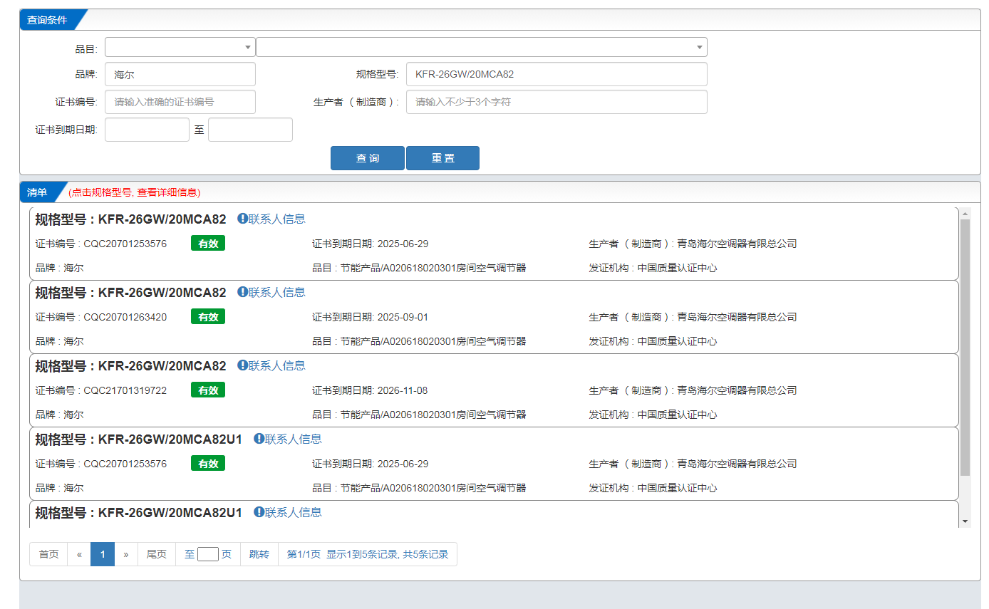Click 跳转 jump link in pagination
Image resolution: width=989 pixels, height=609 pixels.
pos(259,554)
